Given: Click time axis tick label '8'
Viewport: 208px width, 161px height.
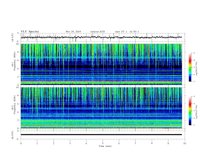Looking at the screenshot, I should click(152, 143).
